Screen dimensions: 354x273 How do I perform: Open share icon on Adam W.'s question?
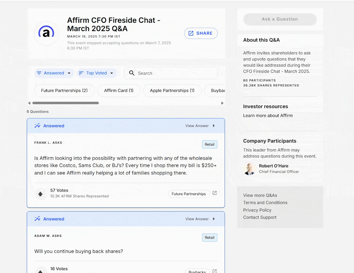click(x=214, y=271)
